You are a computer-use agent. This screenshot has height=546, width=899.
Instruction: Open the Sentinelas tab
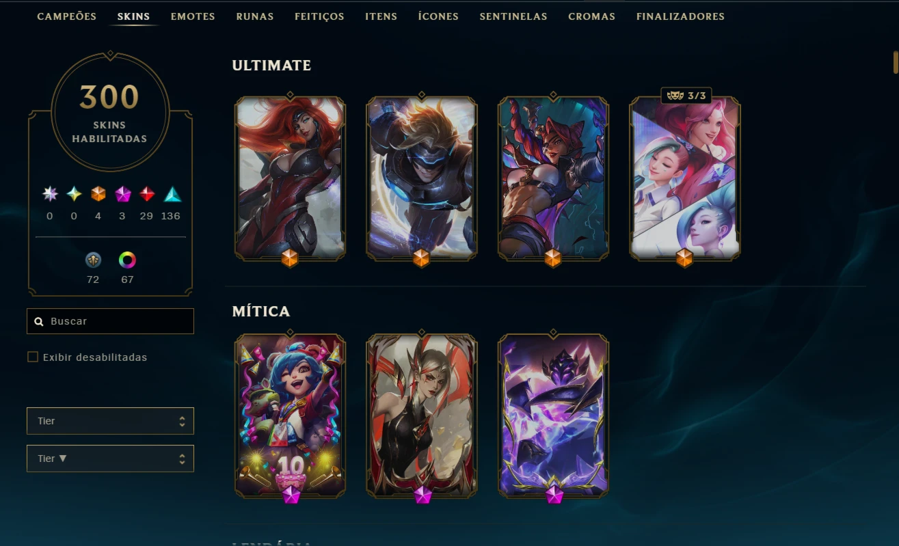(513, 16)
